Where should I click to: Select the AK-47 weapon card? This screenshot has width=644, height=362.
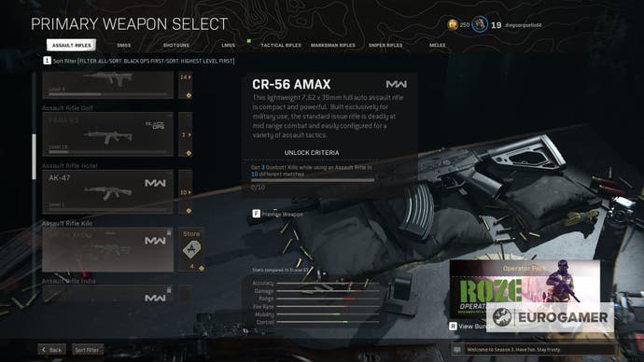tap(107, 191)
